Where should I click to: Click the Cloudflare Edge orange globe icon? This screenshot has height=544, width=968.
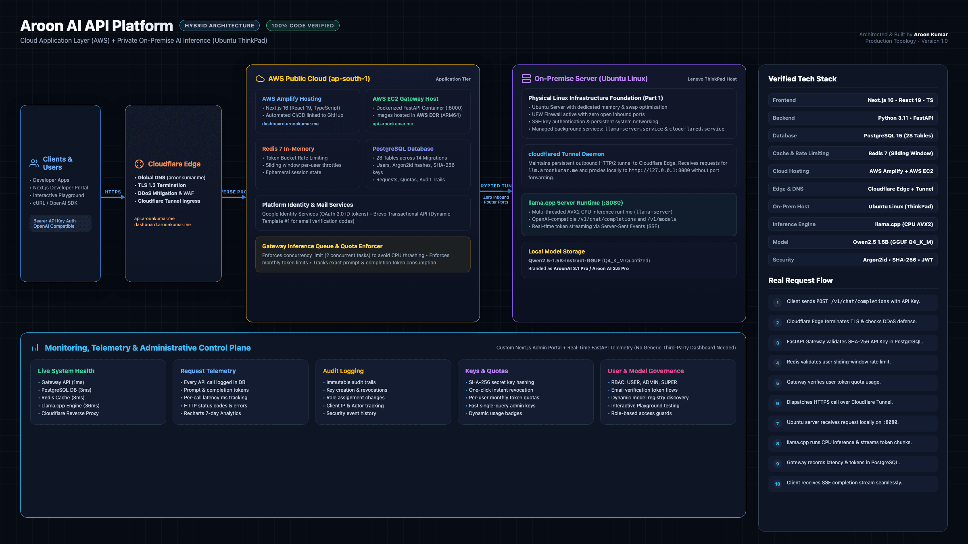pos(139,164)
